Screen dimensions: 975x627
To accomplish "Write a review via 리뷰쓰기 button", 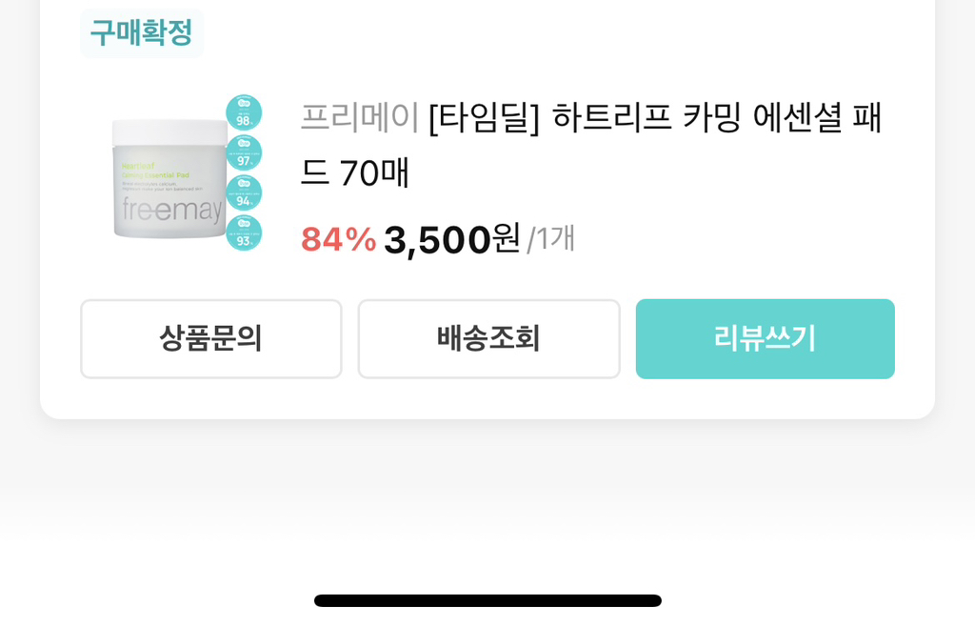I will 765,339.
